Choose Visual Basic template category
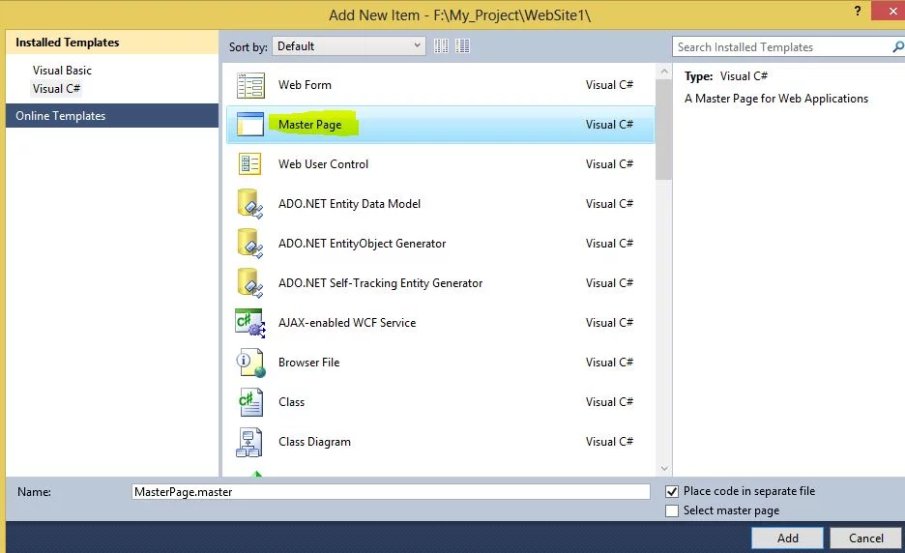905x553 pixels. coord(62,71)
